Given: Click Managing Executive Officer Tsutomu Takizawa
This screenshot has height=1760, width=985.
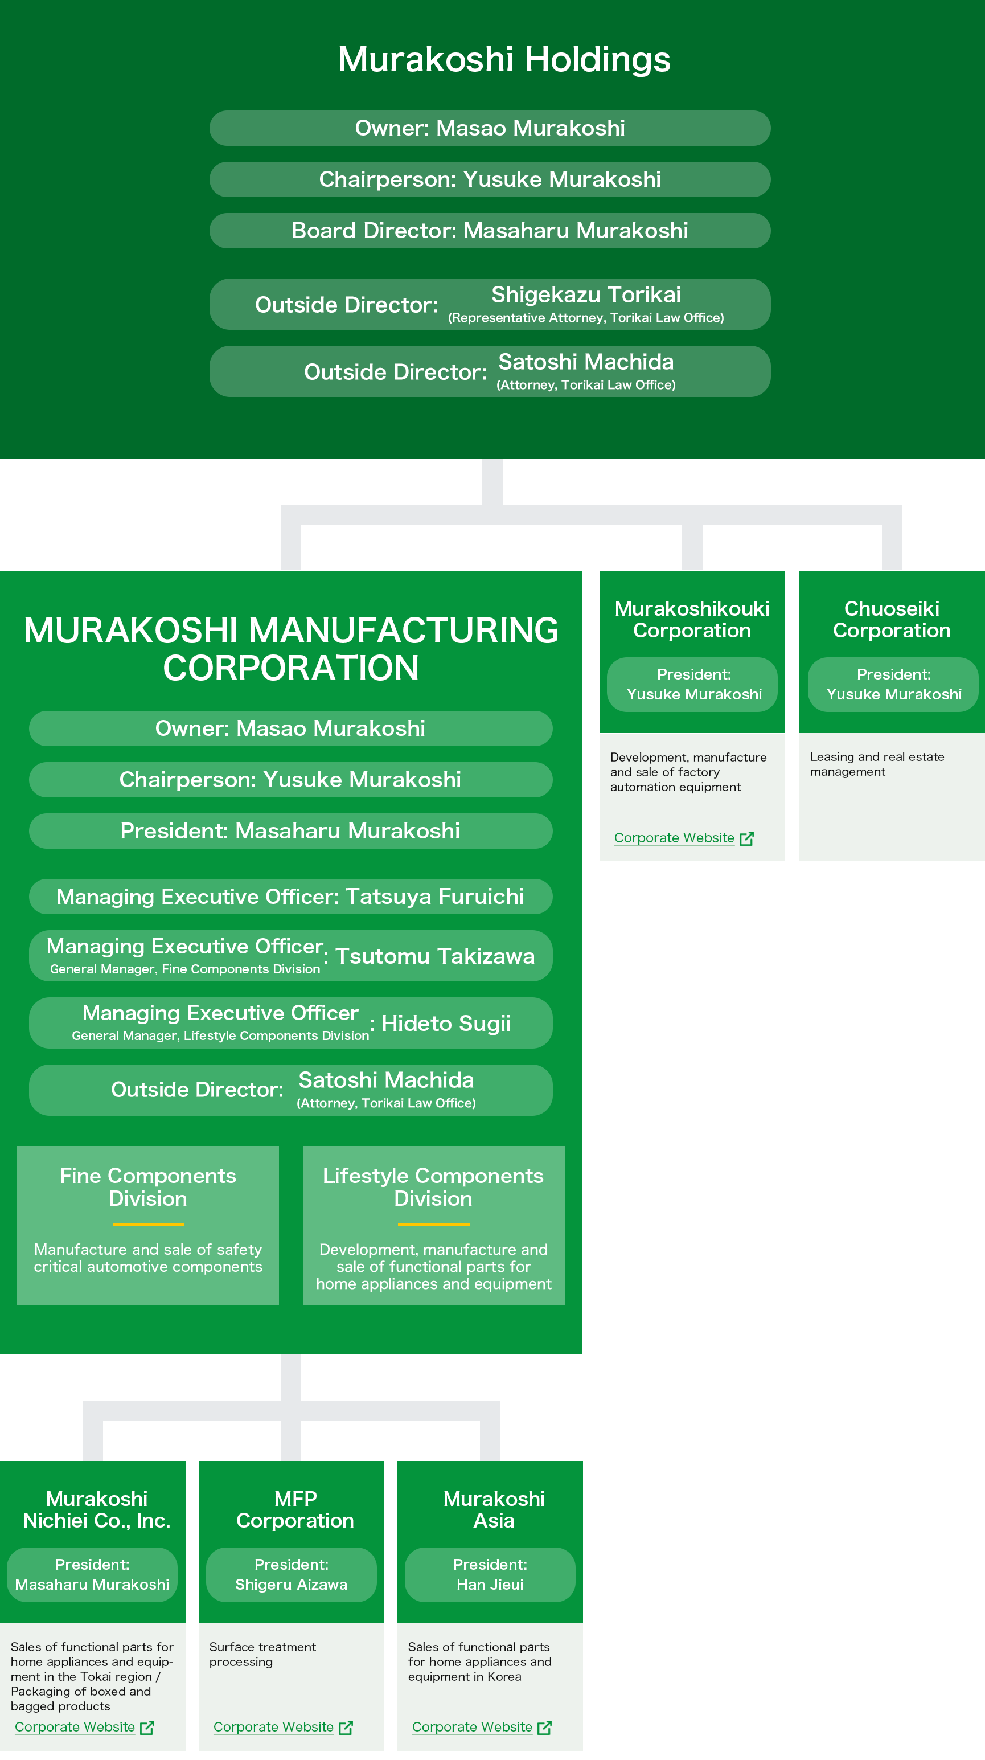Looking at the screenshot, I should 290,956.
